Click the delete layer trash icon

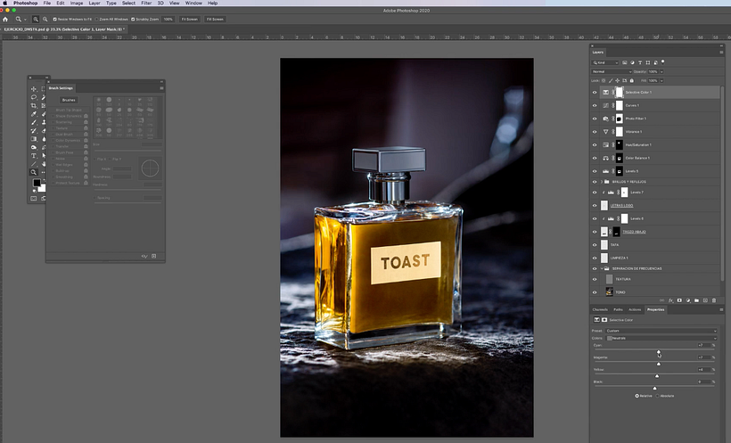[x=713, y=300]
